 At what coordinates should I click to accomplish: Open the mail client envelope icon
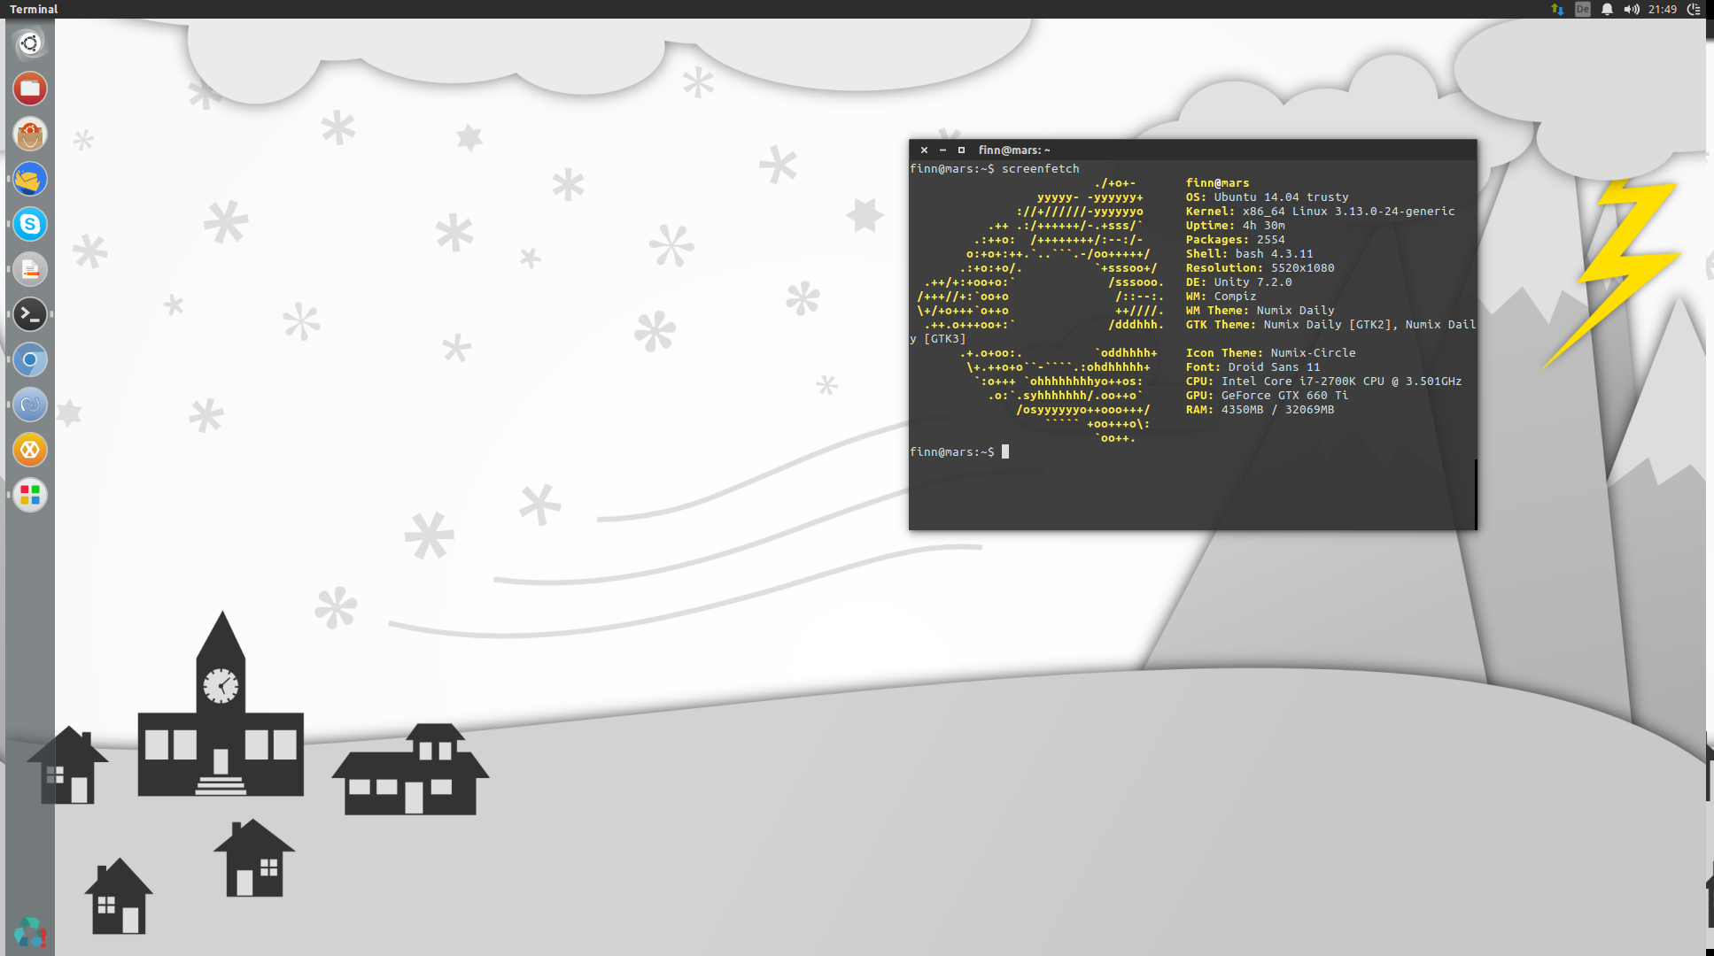(29, 179)
